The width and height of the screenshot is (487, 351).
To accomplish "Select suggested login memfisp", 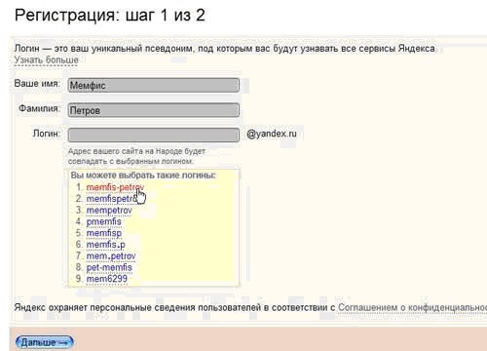I will [104, 233].
